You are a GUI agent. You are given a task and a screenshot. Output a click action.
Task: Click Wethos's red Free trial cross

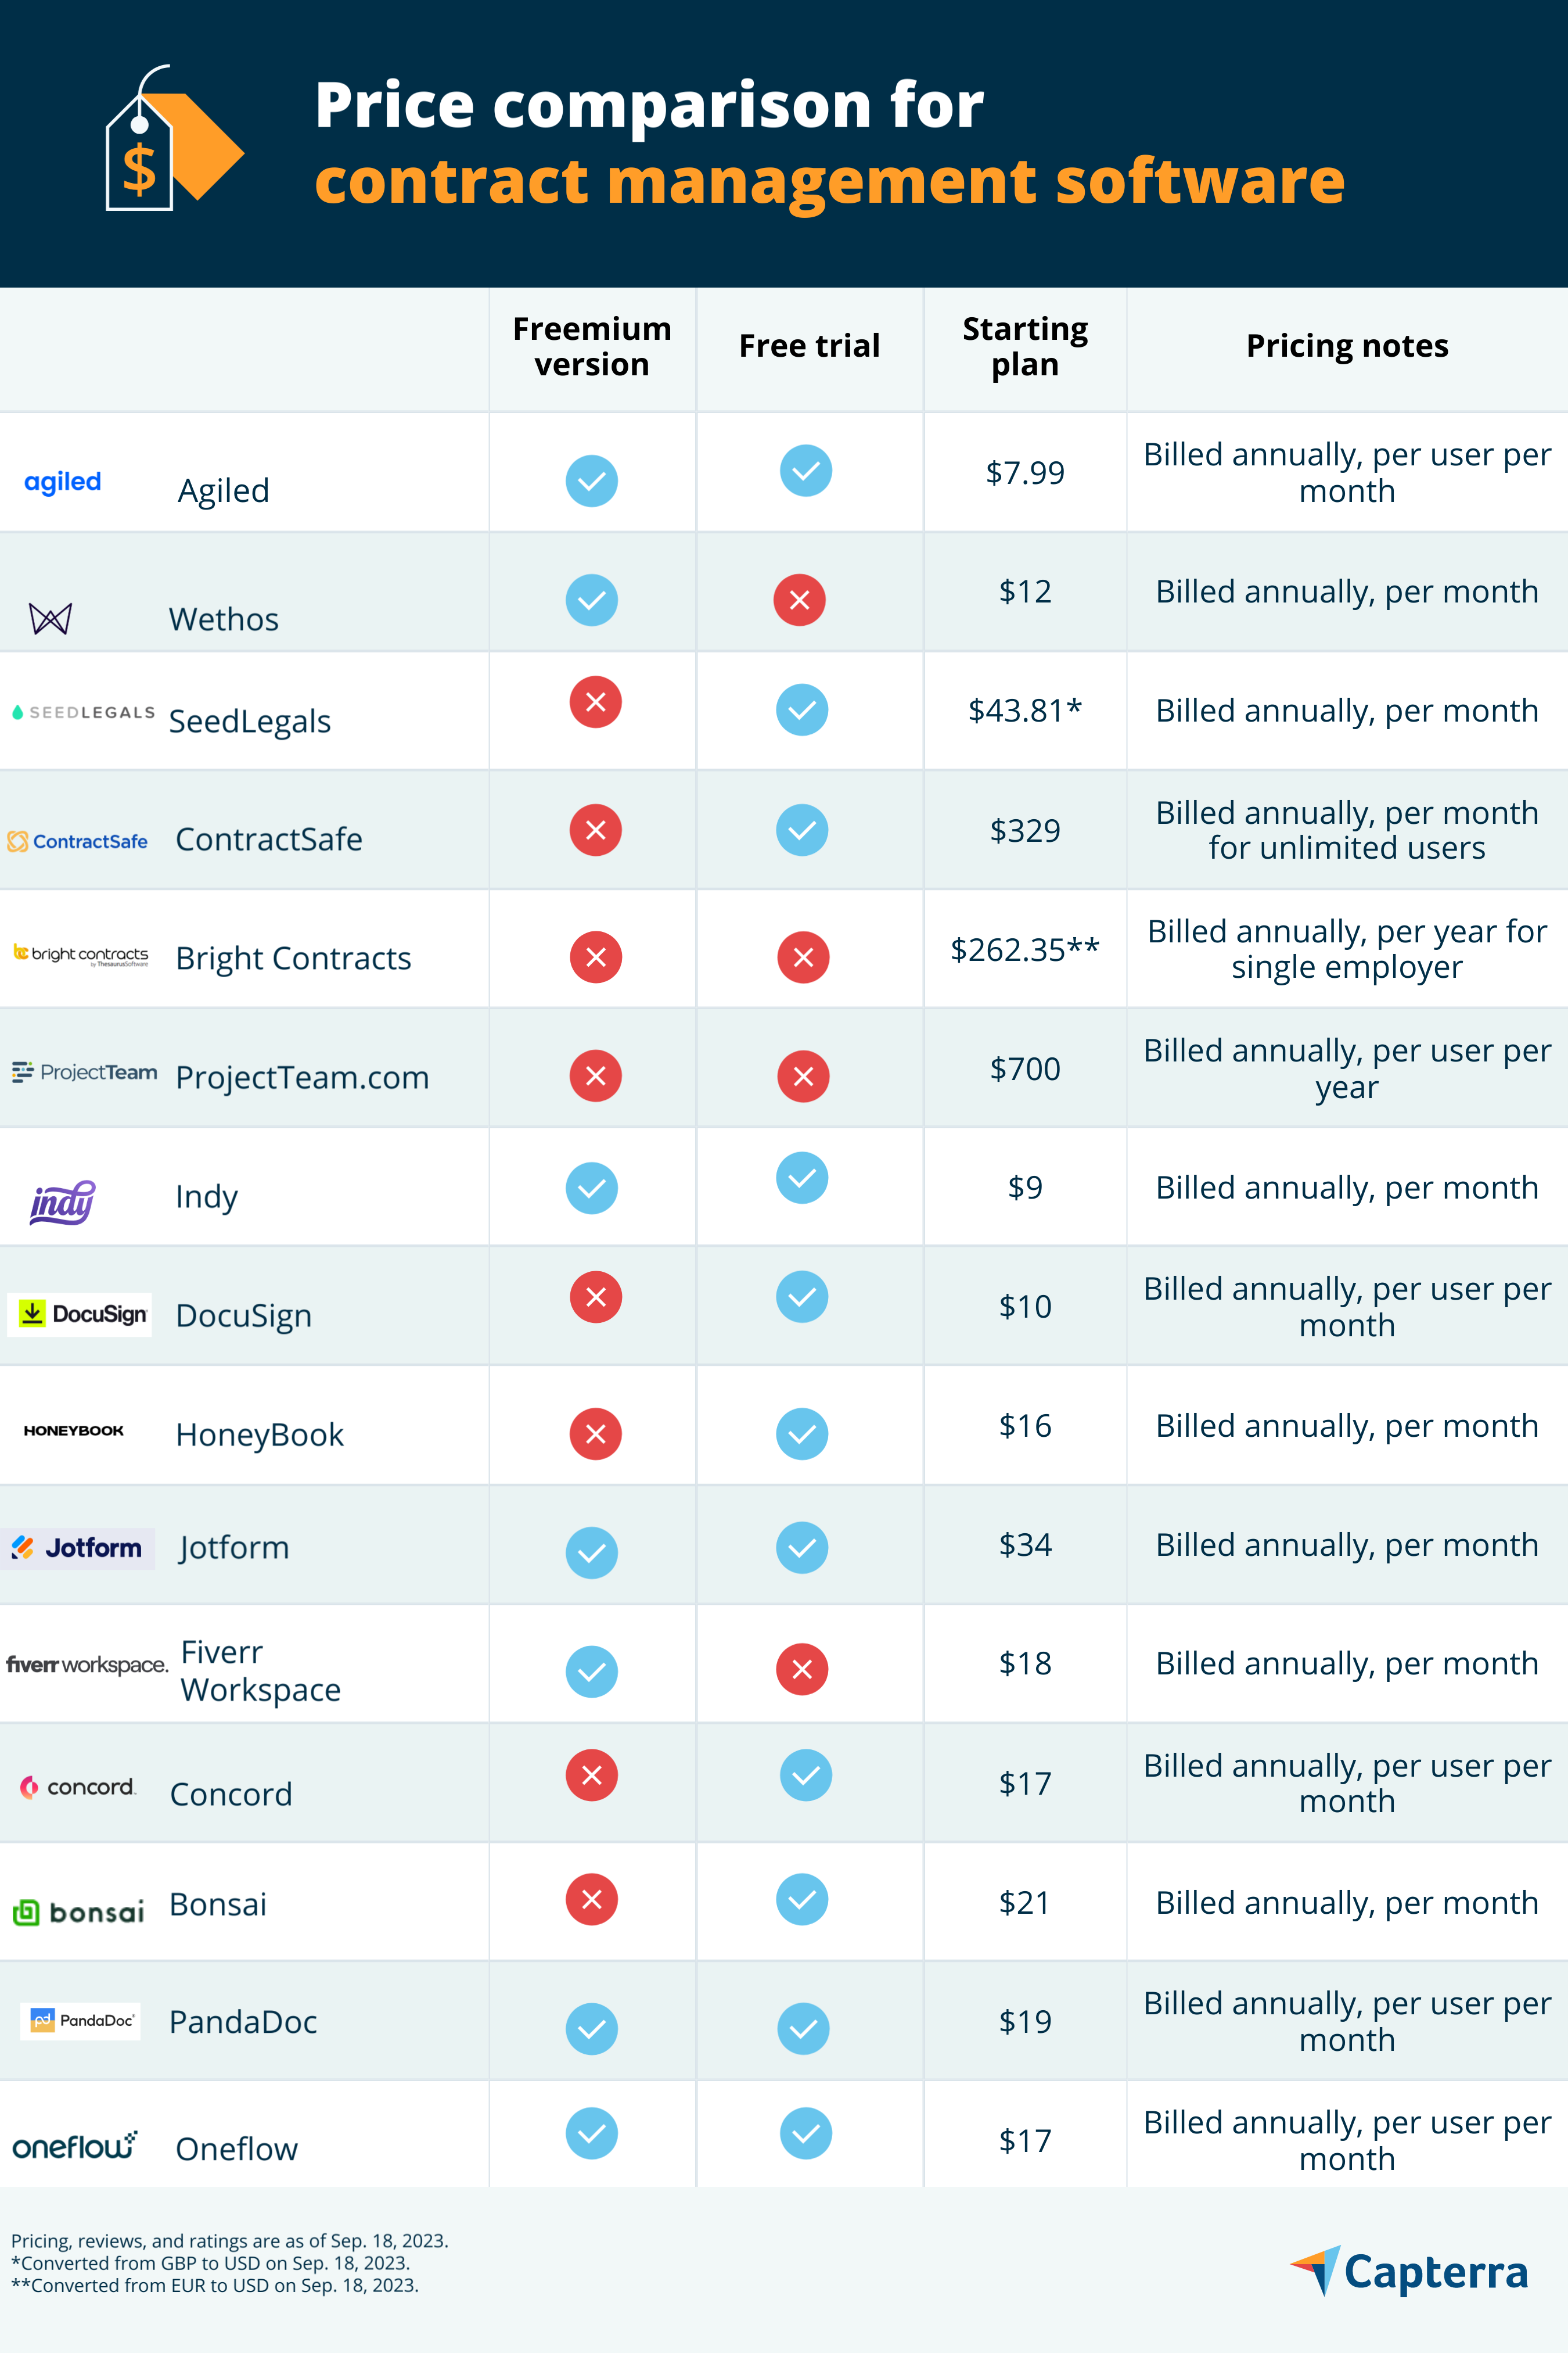(800, 600)
